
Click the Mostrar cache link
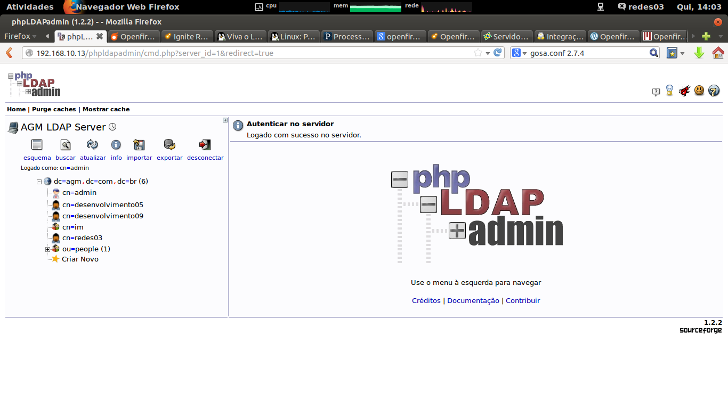coord(106,109)
